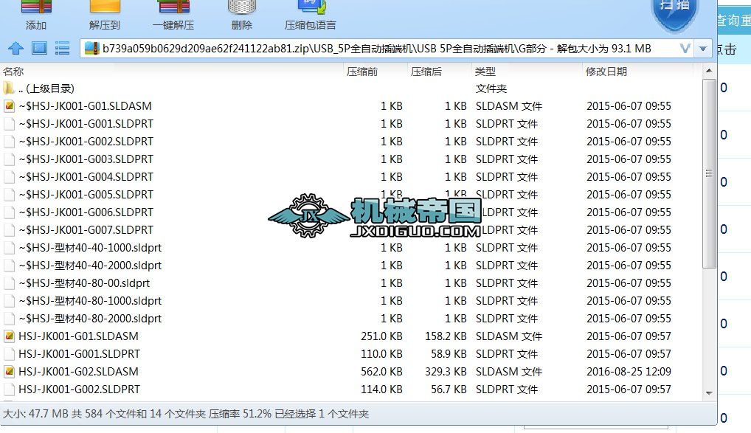Click the 删除 (Delete) trash icon
The image size is (751, 433).
point(240,13)
